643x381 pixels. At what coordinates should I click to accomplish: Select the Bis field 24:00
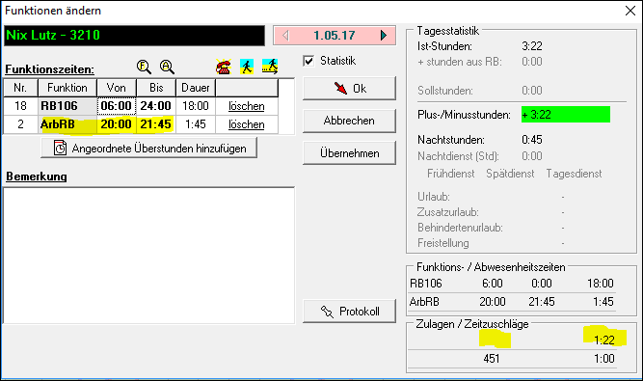click(x=156, y=106)
